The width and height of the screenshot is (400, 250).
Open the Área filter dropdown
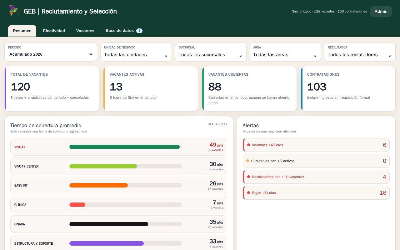pos(285,52)
